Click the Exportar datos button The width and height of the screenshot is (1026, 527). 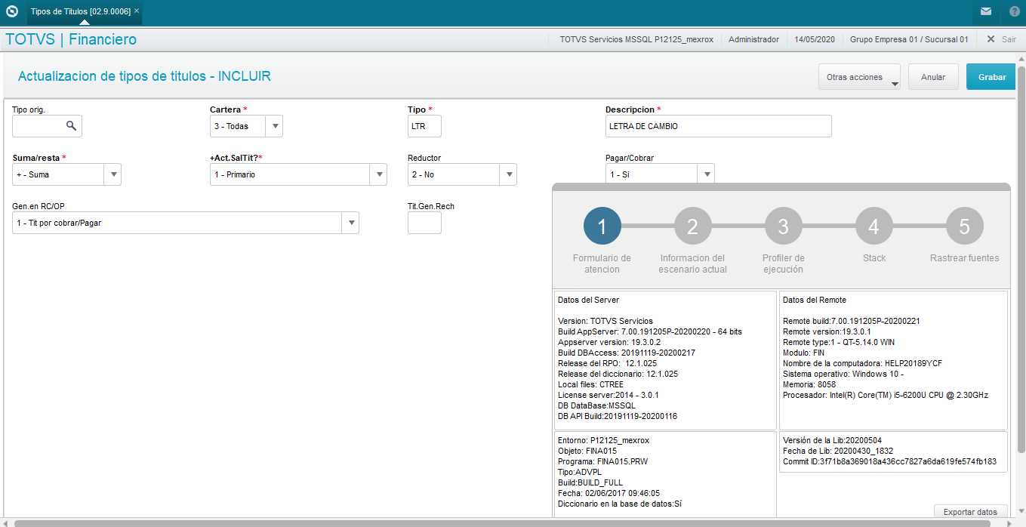tap(970, 512)
